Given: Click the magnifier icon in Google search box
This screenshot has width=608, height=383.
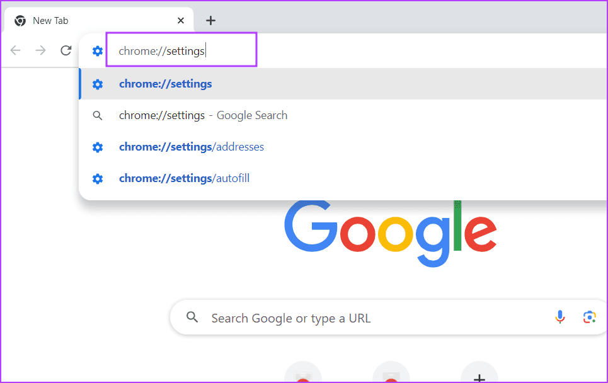Looking at the screenshot, I should tap(192, 317).
